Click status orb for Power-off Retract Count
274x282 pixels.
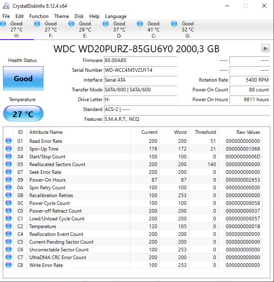pyautogui.click(x=9, y=211)
